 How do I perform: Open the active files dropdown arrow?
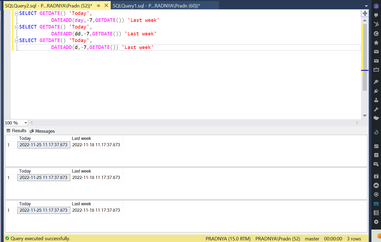point(366,6)
